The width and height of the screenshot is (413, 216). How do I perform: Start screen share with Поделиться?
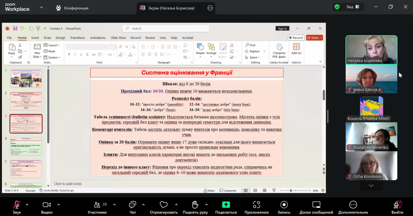226,205
